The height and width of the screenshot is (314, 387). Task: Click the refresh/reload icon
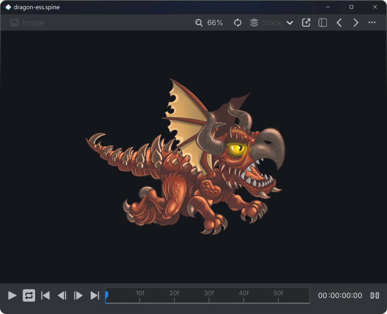pos(238,23)
